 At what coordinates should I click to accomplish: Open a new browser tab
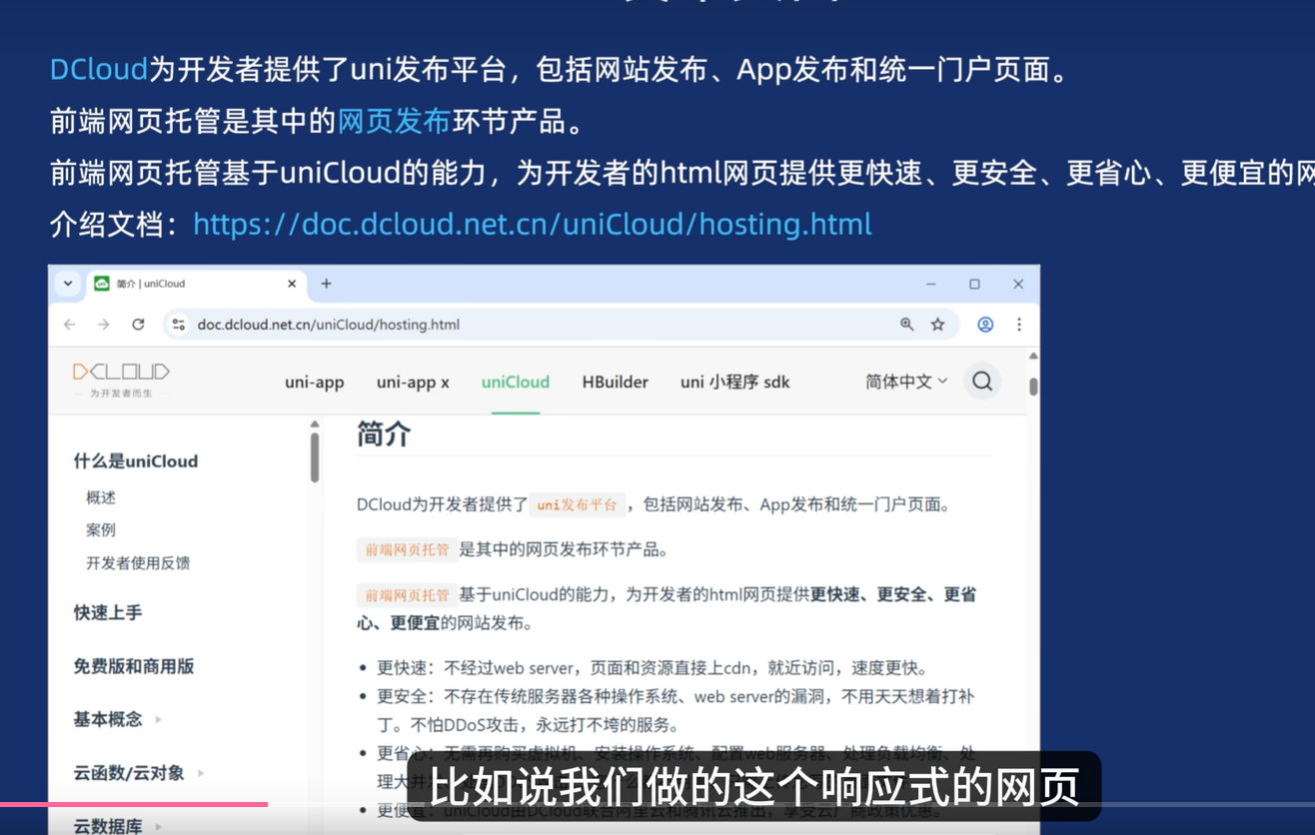click(326, 284)
